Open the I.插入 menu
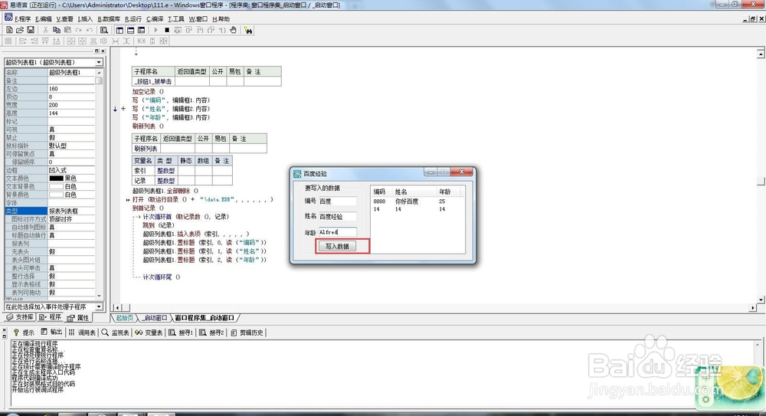The image size is (766, 416). coord(85,18)
